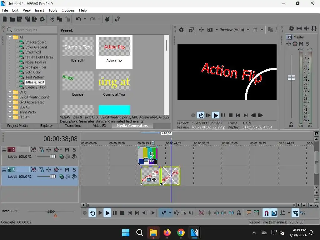Mute the Master bus with M
The height and width of the screenshot is (240, 320).
(301, 43)
